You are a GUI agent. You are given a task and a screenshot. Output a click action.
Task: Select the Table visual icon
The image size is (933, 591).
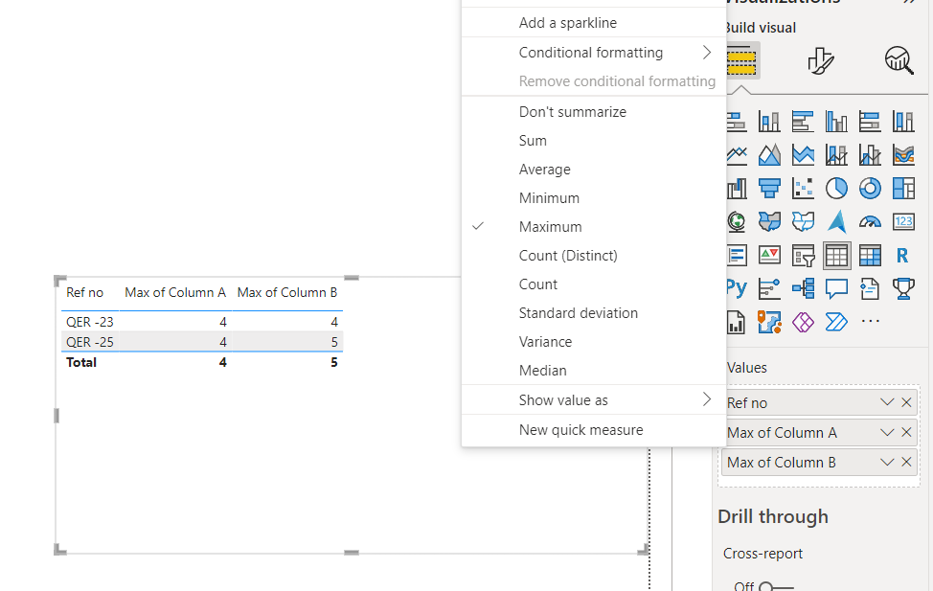[x=836, y=256]
